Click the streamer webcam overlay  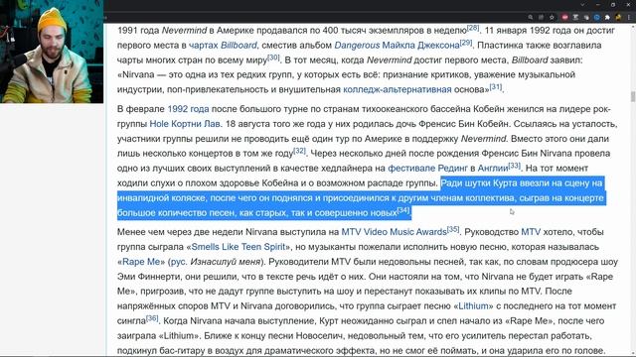point(52,52)
